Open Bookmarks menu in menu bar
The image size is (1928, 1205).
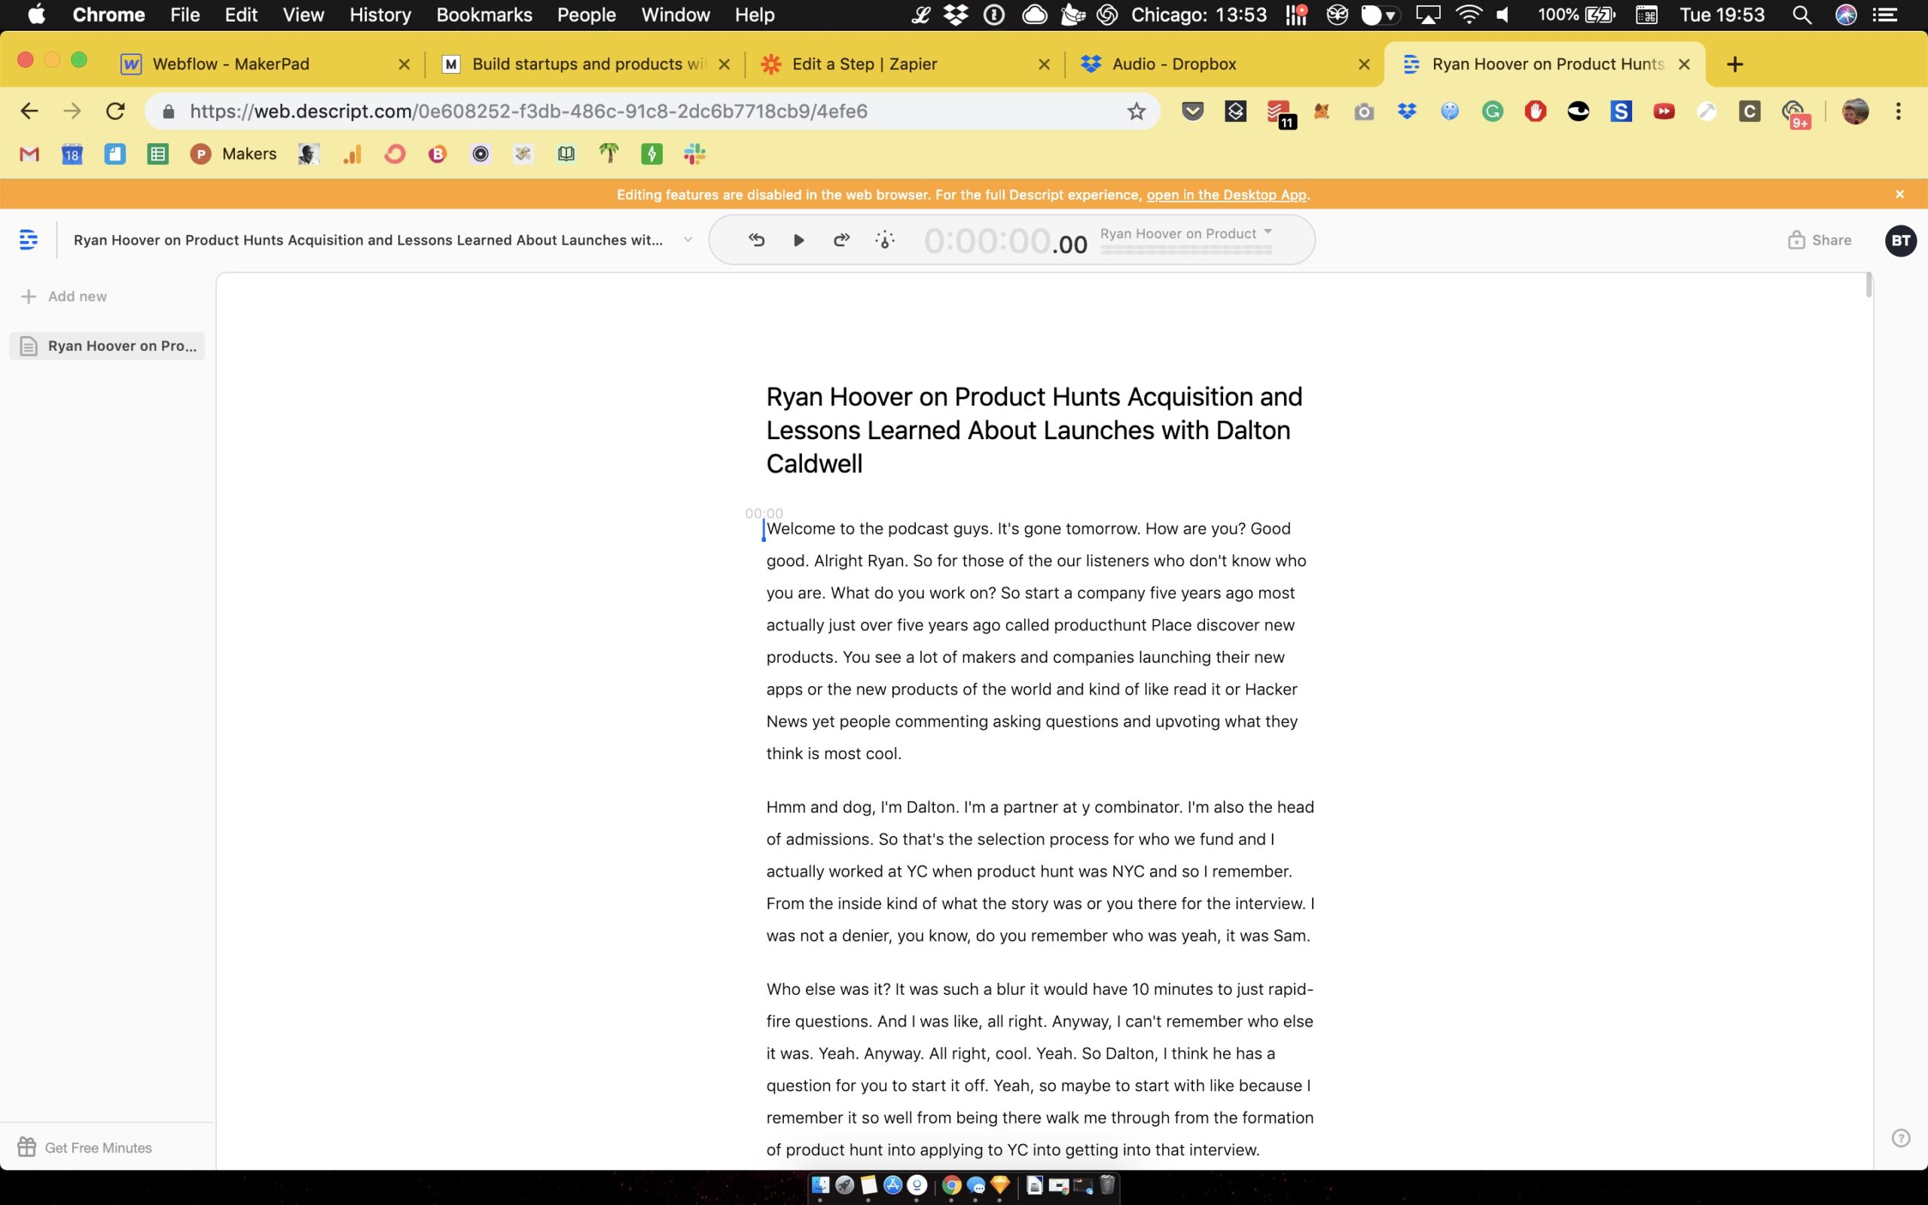(x=484, y=15)
